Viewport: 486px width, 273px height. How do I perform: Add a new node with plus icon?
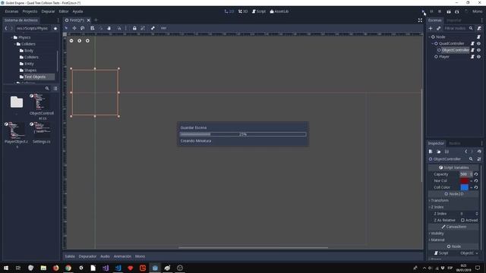click(431, 28)
